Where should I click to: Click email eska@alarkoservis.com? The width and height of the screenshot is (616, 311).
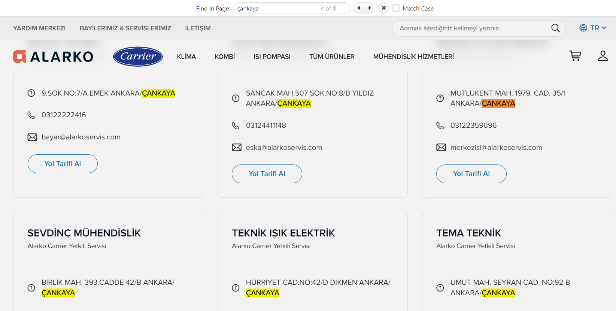pyautogui.click(x=284, y=148)
